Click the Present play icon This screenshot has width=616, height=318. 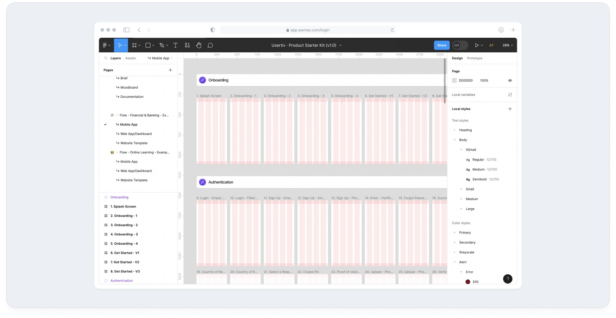[477, 45]
